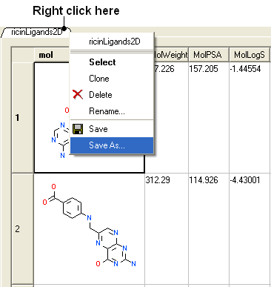Choose Save As... from context menu
The height and width of the screenshot is (287, 271).
[x=112, y=145]
